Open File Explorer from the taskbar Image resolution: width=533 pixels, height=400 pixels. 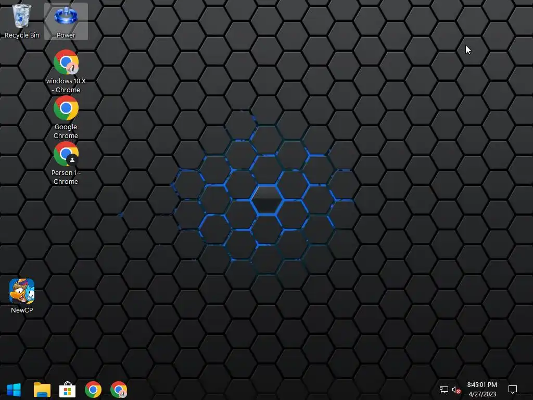42,390
